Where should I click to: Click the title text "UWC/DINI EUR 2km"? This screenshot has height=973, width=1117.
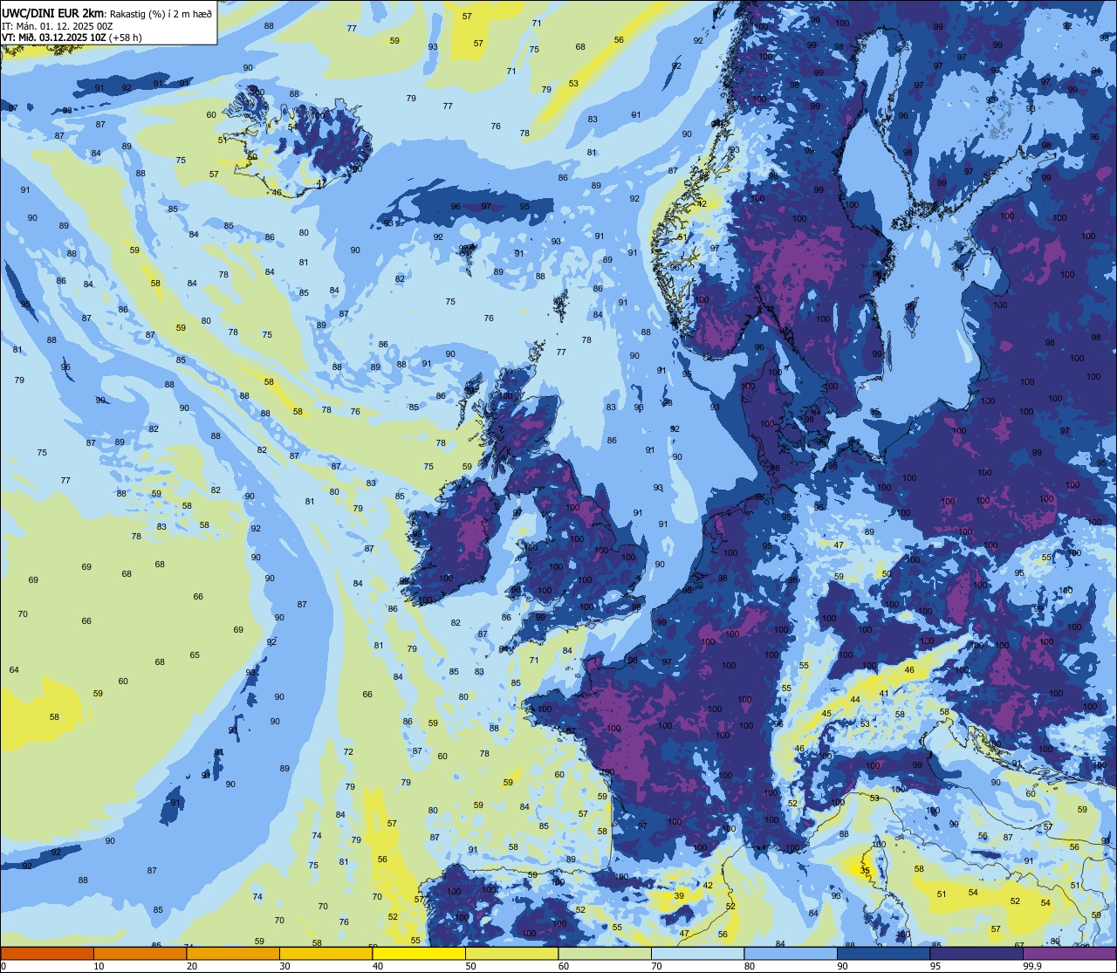(54, 12)
